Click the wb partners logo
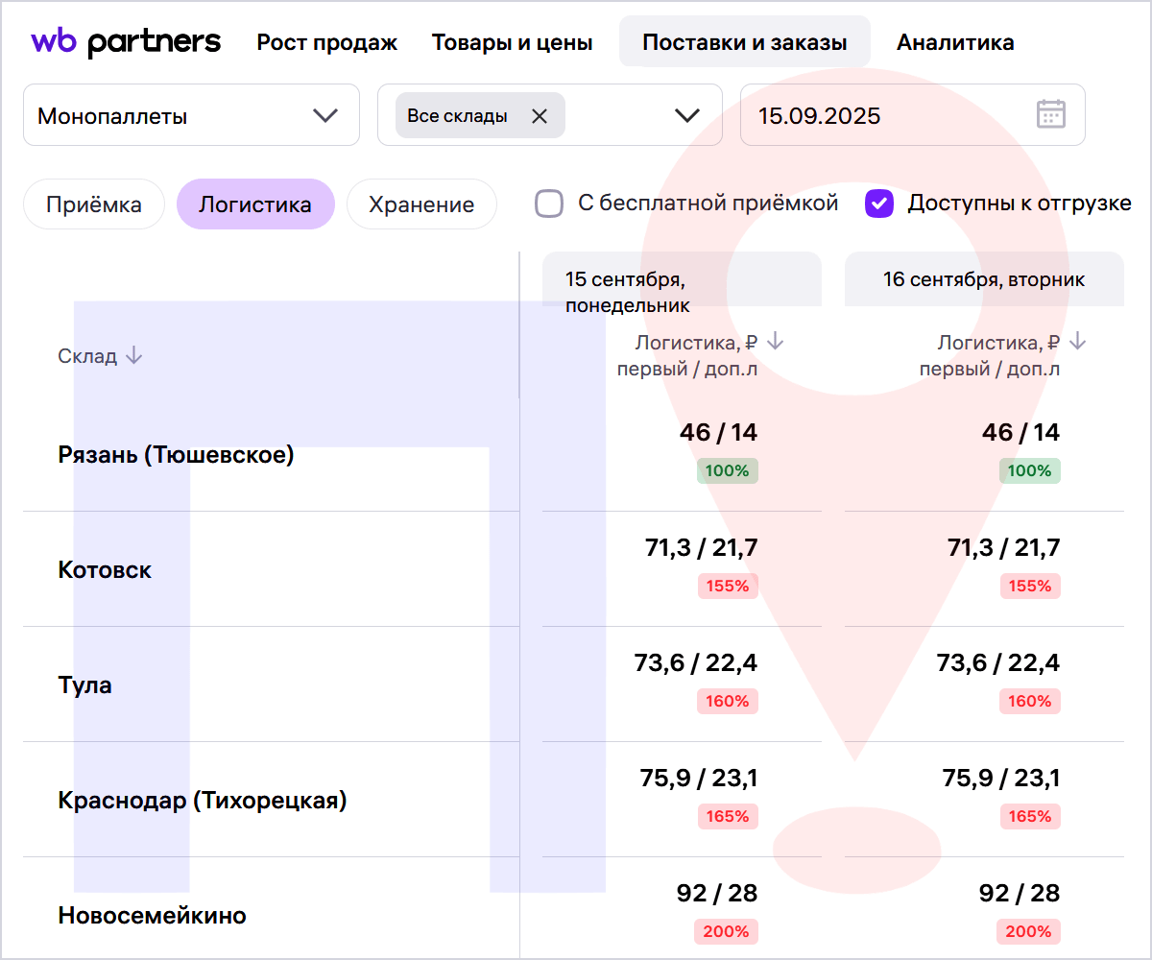The width and height of the screenshot is (1152, 960). click(x=126, y=42)
